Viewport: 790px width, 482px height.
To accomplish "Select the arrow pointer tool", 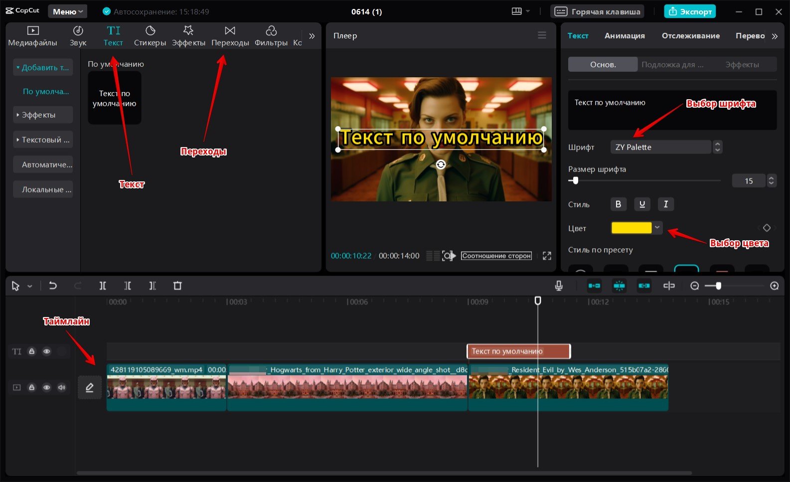I will (15, 286).
